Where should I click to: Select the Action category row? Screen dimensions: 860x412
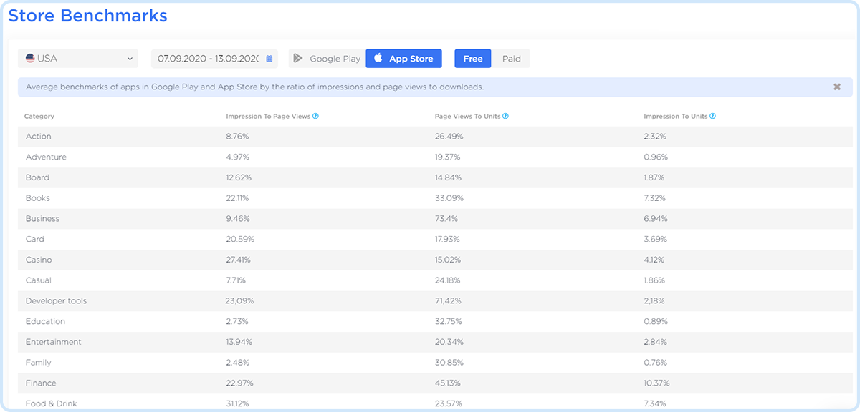tap(39, 137)
